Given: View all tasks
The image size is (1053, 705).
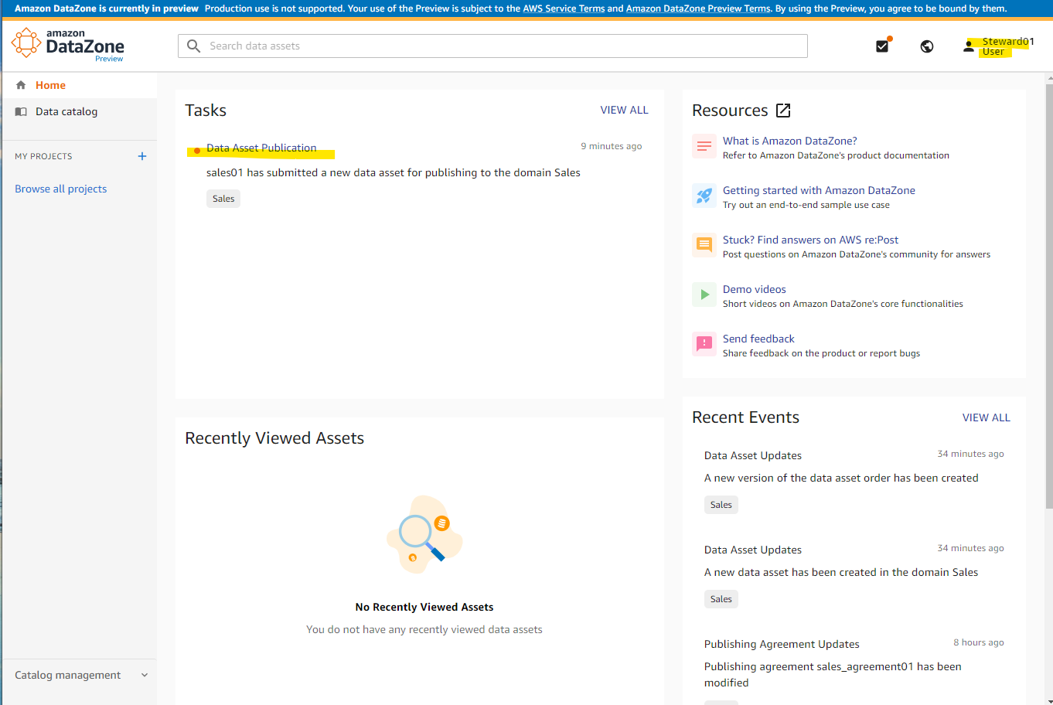Looking at the screenshot, I should 625,110.
